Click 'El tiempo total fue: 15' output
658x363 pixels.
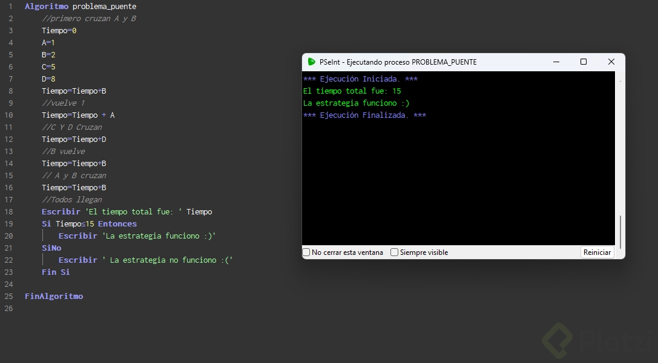tap(352, 91)
